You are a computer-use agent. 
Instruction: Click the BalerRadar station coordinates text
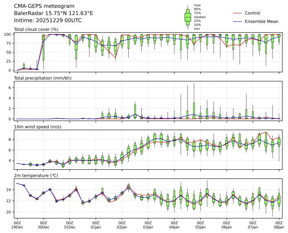[x=53, y=13]
